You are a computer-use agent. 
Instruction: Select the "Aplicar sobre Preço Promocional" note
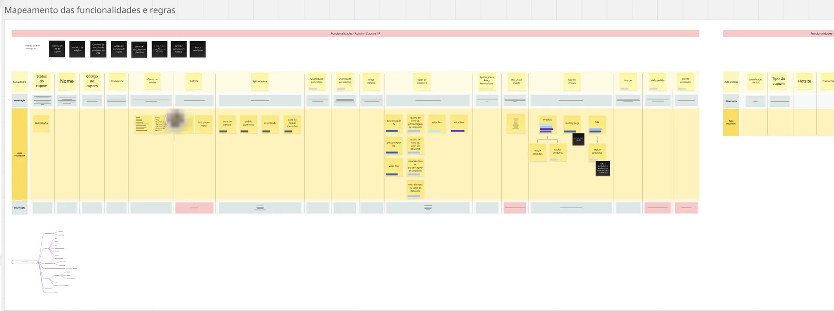click(487, 81)
